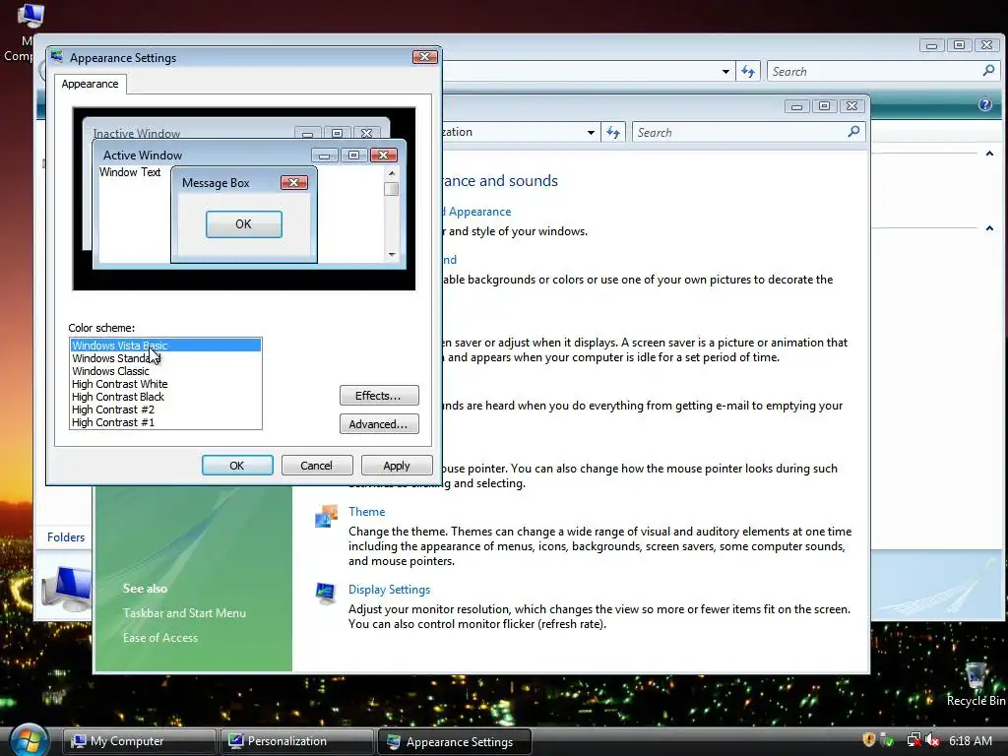
Task: Open Taskbar and Start Menu link
Action: (184, 613)
